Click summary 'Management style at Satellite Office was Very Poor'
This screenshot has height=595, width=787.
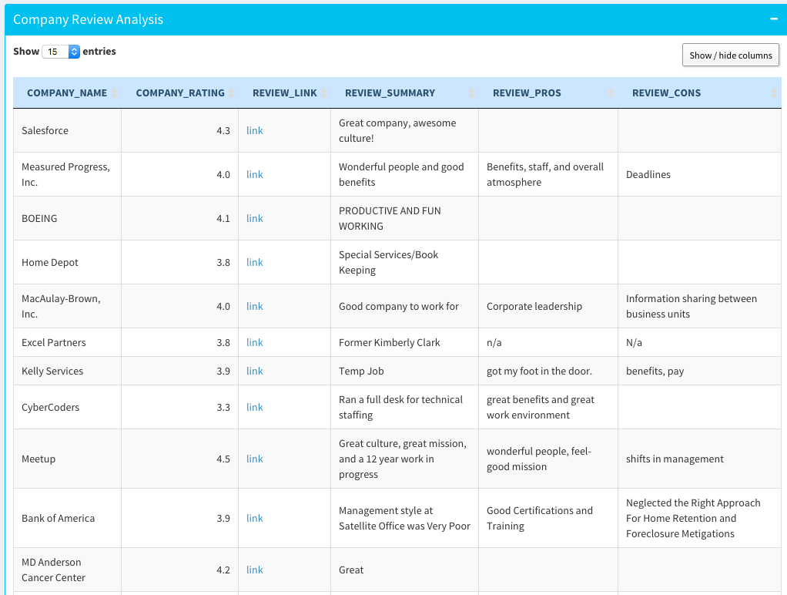click(x=404, y=518)
